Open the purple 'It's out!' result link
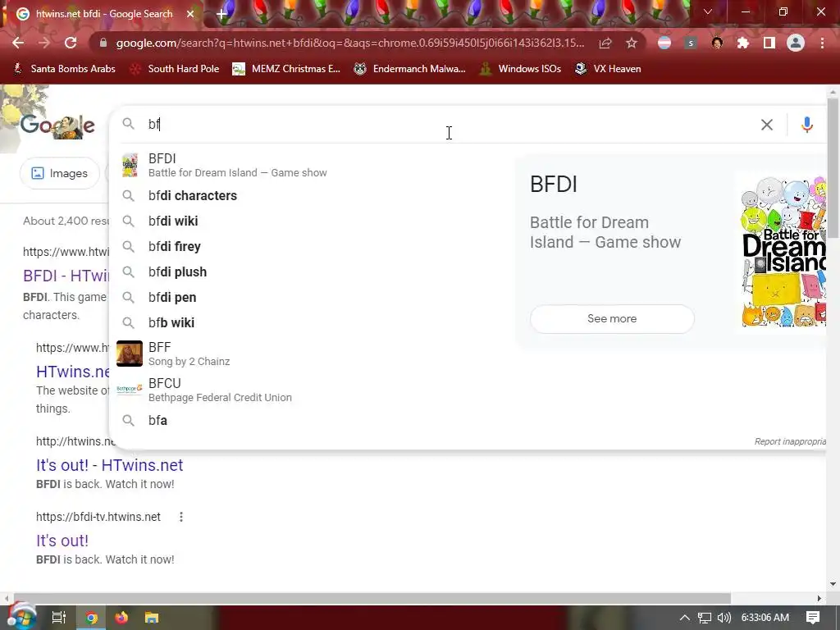Image resolution: width=840 pixels, height=630 pixels. (62, 541)
